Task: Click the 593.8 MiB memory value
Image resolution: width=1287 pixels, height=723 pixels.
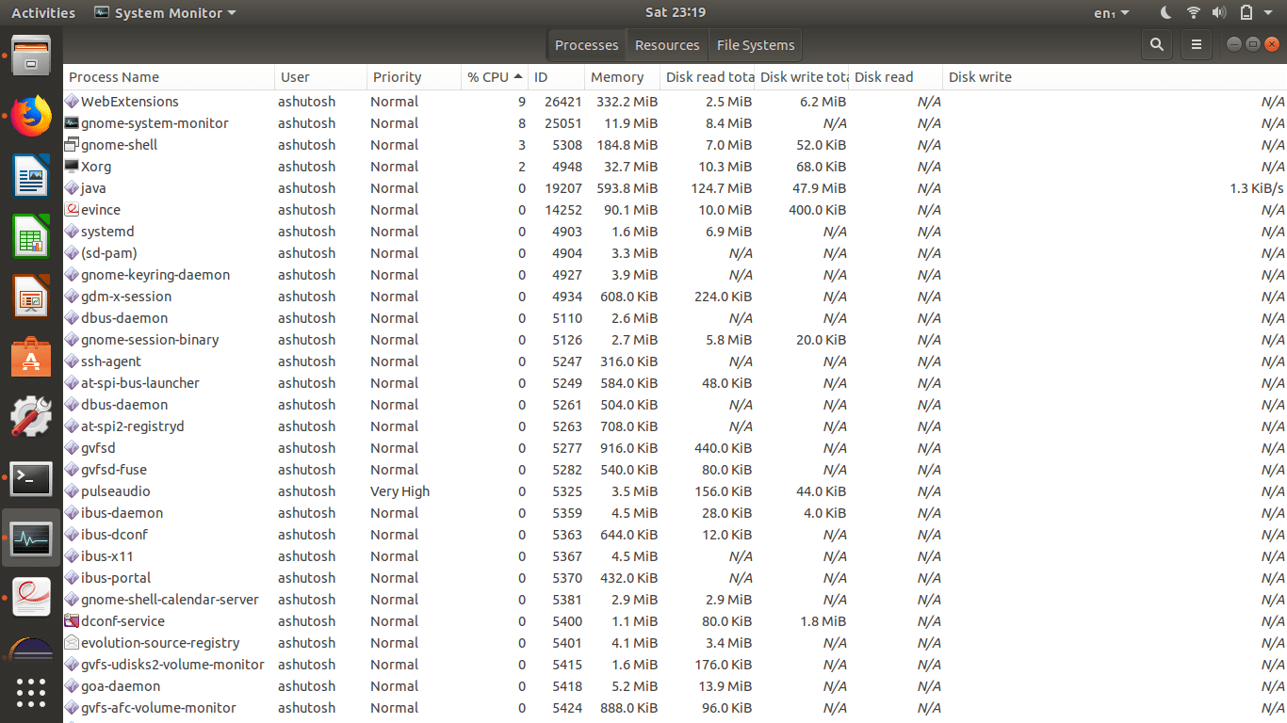Action: (627, 187)
